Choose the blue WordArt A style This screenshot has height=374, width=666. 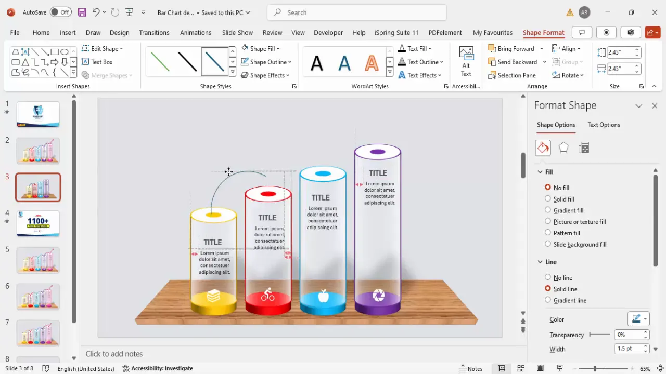(344, 63)
